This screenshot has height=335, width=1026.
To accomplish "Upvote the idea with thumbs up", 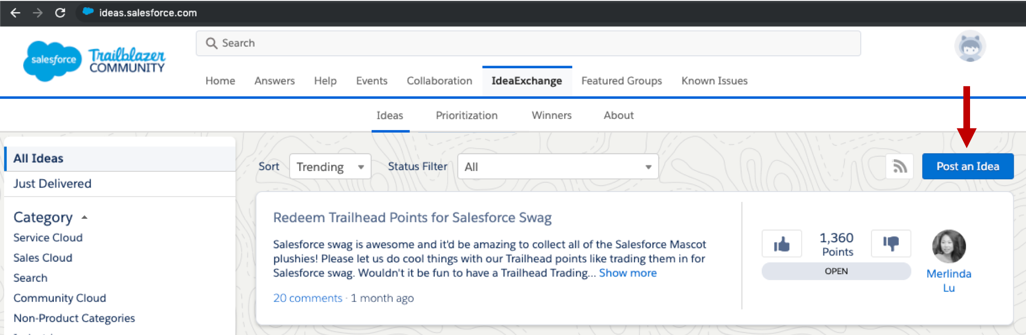I will coord(782,244).
